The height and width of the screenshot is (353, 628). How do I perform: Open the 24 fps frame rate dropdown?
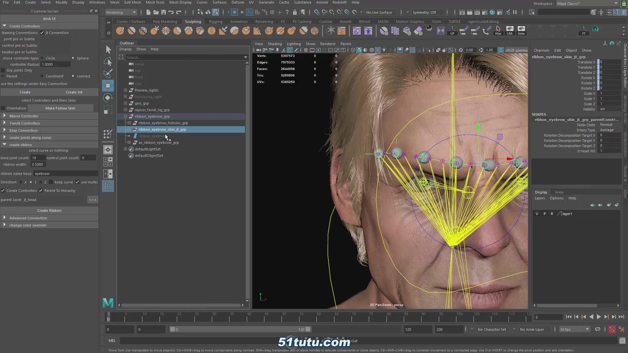coord(574,329)
